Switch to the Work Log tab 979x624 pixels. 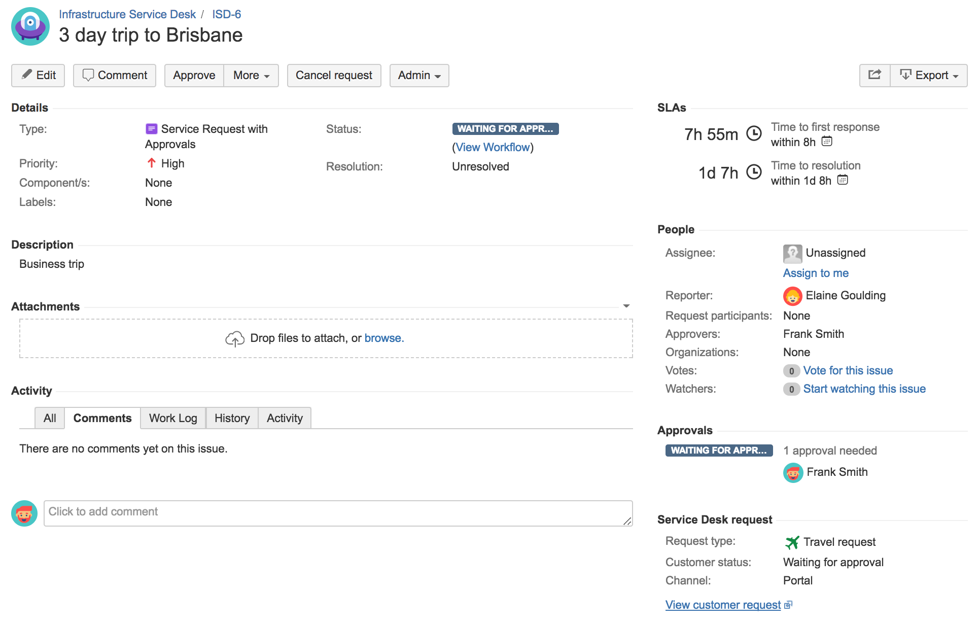click(173, 418)
